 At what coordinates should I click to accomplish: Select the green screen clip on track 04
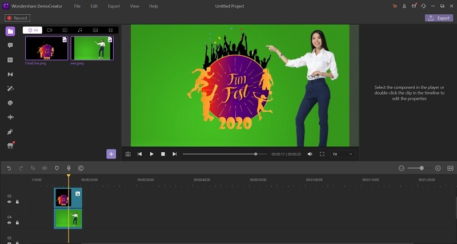(x=68, y=219)
